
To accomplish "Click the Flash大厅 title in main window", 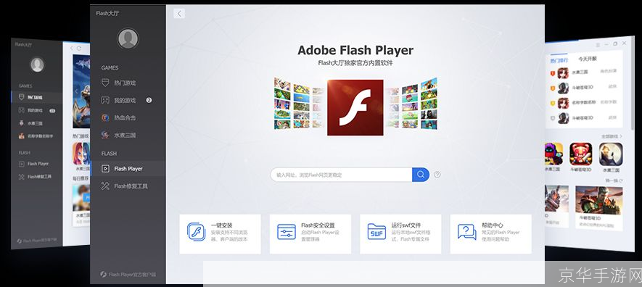I will pyautogui.click(x=107, y=13).
